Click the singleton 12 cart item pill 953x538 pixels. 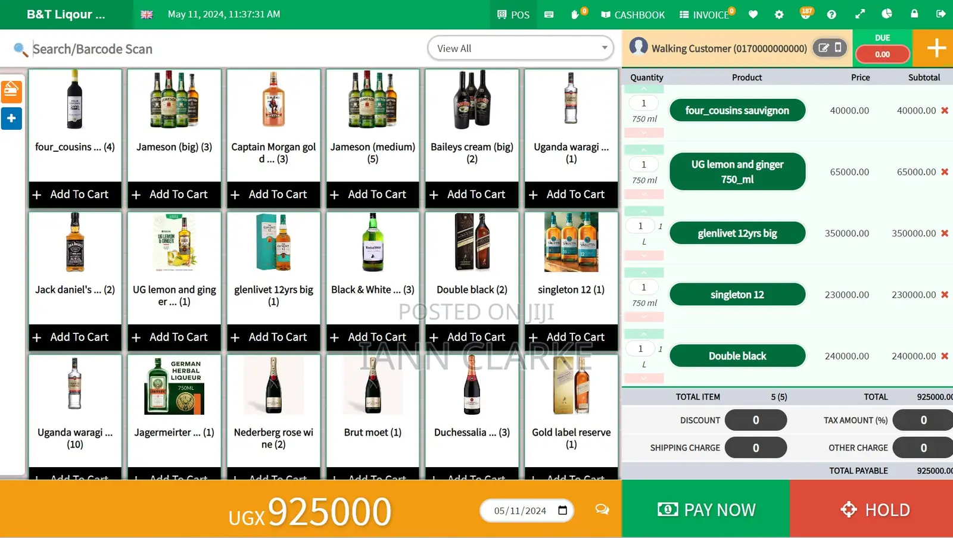point(737,295)
